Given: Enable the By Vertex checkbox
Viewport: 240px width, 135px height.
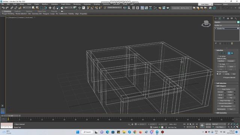Looking at the screenshot, I should 218,56.
